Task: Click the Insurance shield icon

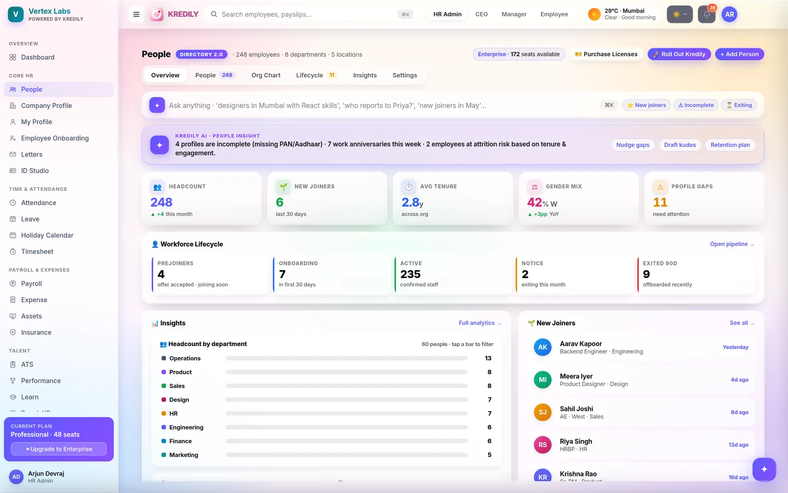Action: (13, 332)
